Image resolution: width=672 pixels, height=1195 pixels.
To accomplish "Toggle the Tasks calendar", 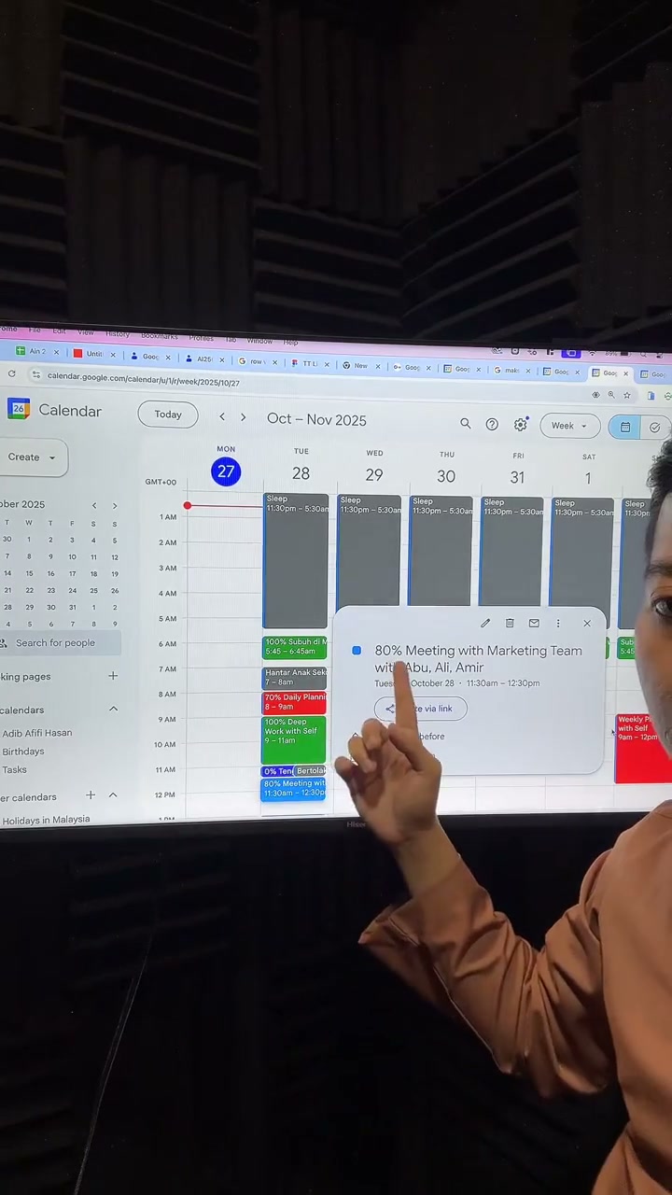I will point(14,770).
